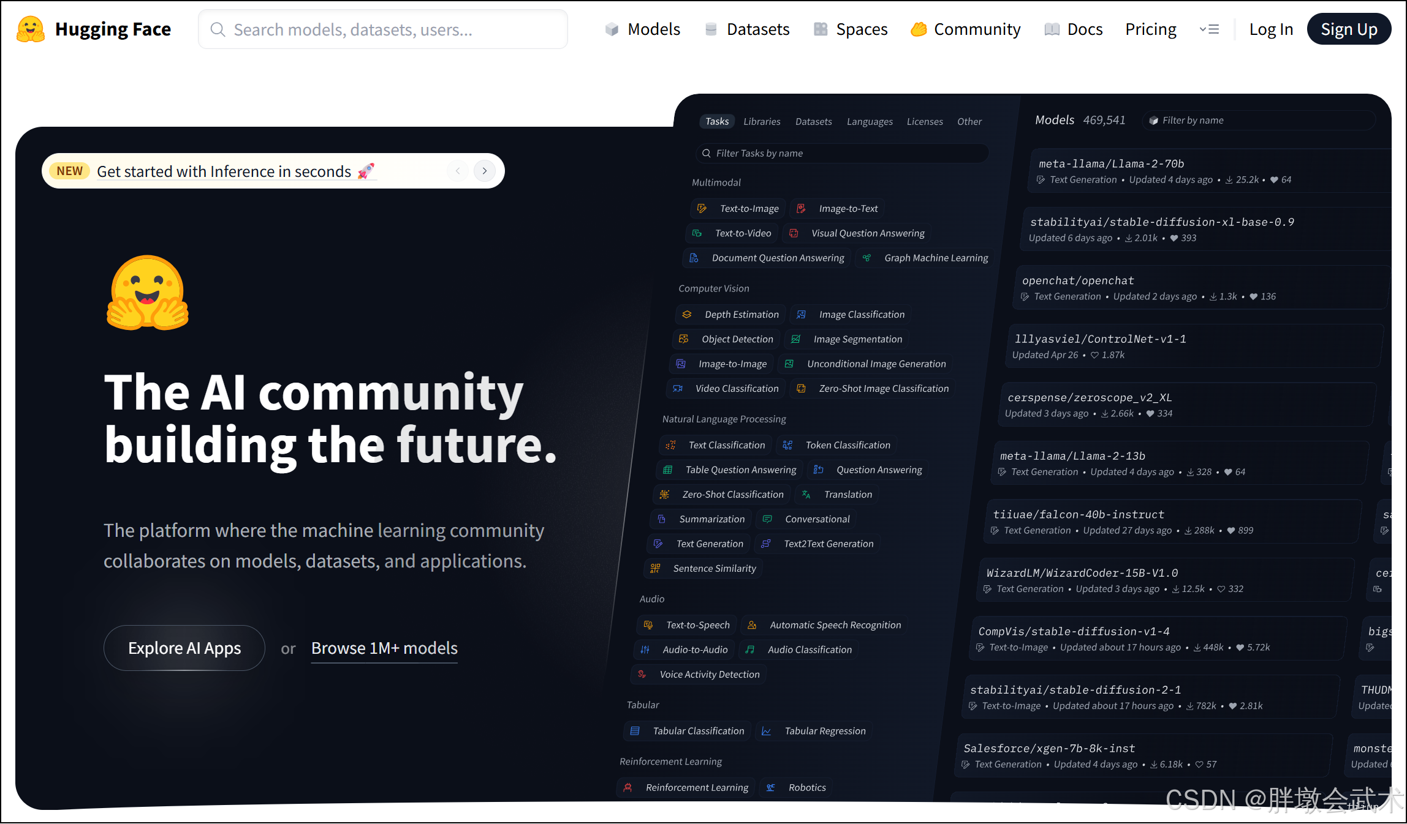Screen dimensions: 1407x824
Task: Open Get started with Inference banner
Action: [224, 171]
